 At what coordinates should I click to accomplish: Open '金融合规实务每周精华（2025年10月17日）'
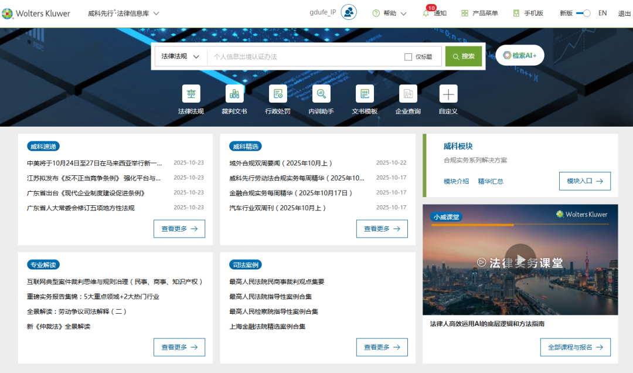click(x=291, y=193)
